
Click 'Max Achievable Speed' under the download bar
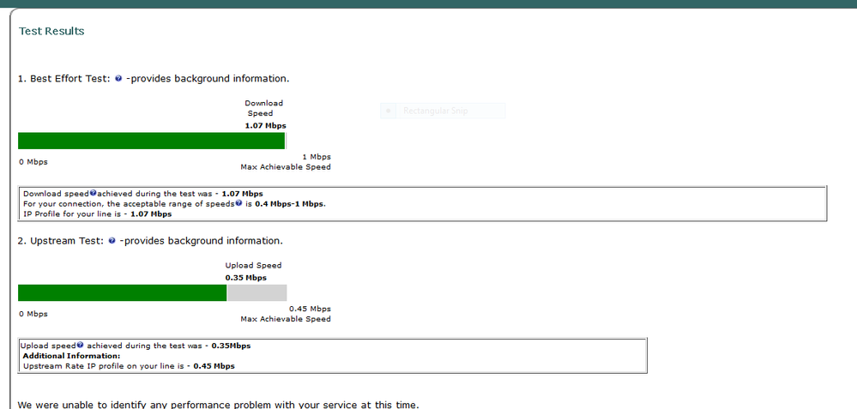tap(286, 167)
